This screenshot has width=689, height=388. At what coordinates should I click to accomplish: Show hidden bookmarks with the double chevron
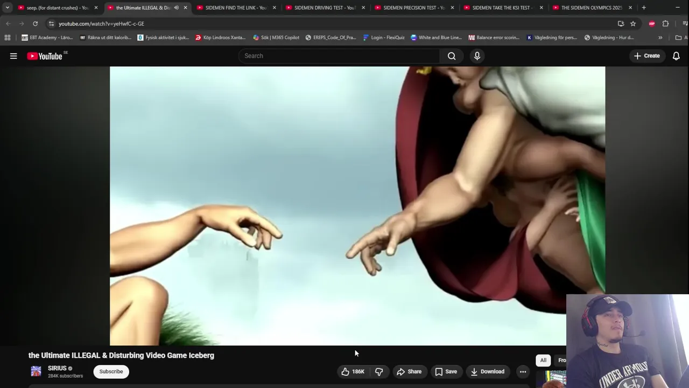click(x=660, y=38)
